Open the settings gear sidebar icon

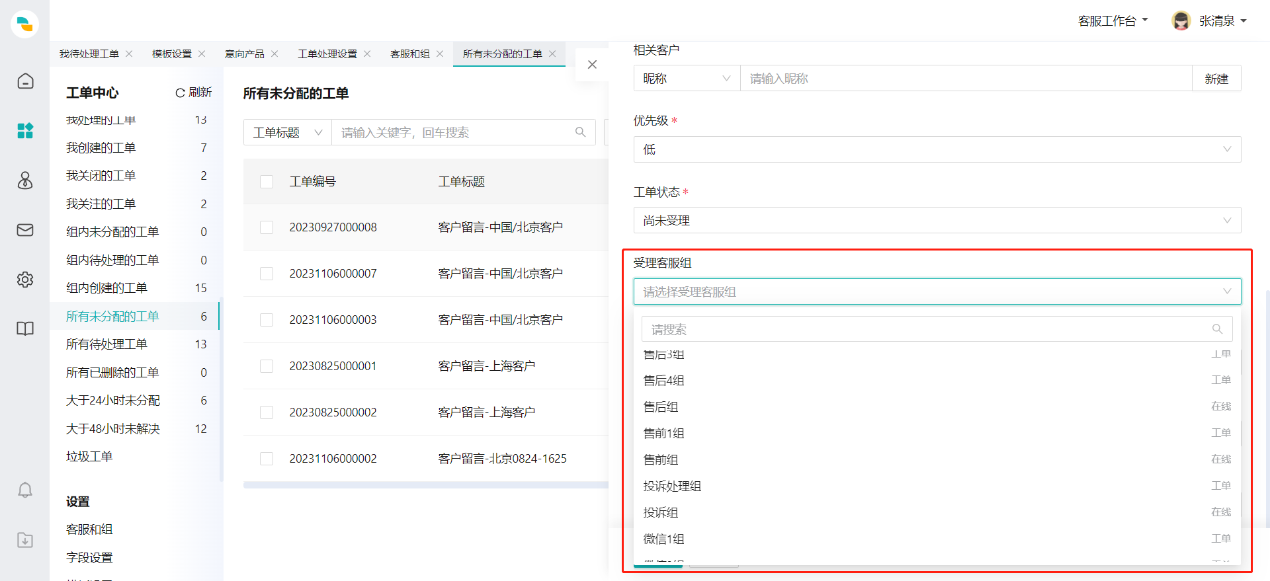25,280
